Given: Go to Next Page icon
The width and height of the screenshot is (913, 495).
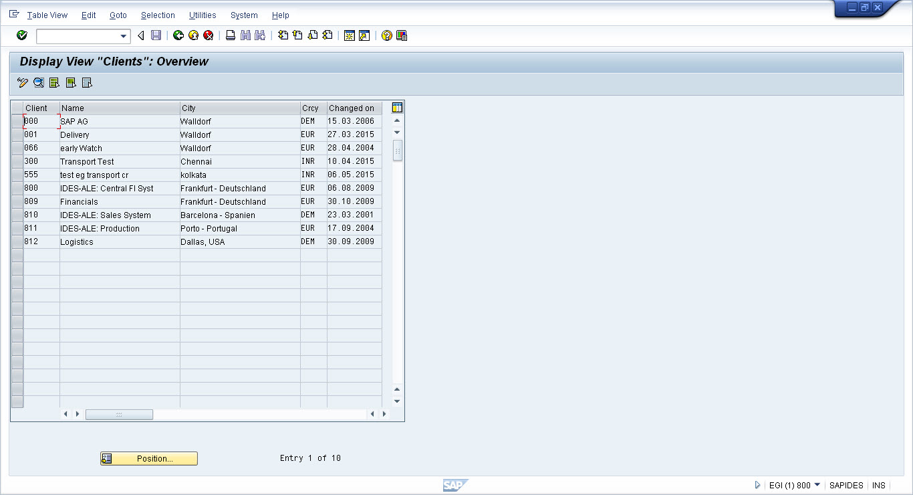Looking at the screenshot, I should [x=312, y=35].
